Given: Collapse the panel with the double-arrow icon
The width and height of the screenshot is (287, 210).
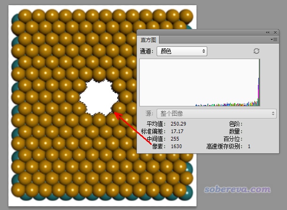Looking at the screenshot, I should point(267,32).
